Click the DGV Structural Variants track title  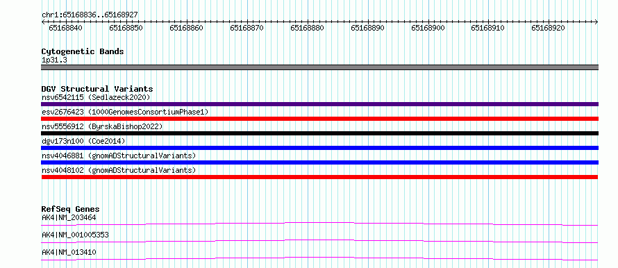[x=97, y=89]
